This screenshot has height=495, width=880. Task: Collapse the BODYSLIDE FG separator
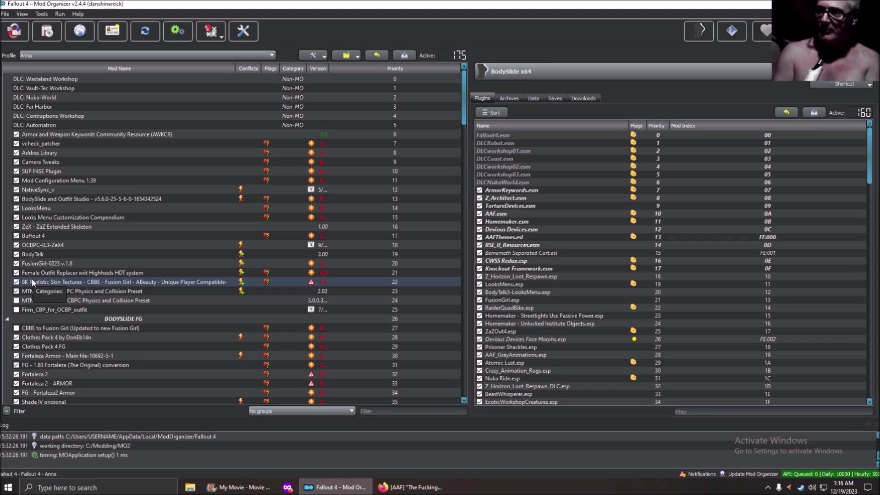click(x=7, y=319)
